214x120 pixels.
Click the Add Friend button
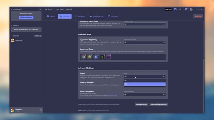[x=38, y=36]
